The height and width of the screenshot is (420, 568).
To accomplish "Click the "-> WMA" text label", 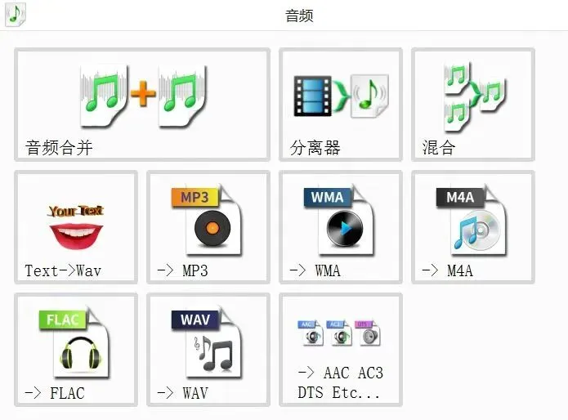I will pyautogui.click(x=315, y=270).
